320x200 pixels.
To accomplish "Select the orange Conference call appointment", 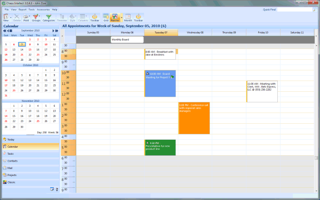I will pyautogui.click(x=194, y=118).
